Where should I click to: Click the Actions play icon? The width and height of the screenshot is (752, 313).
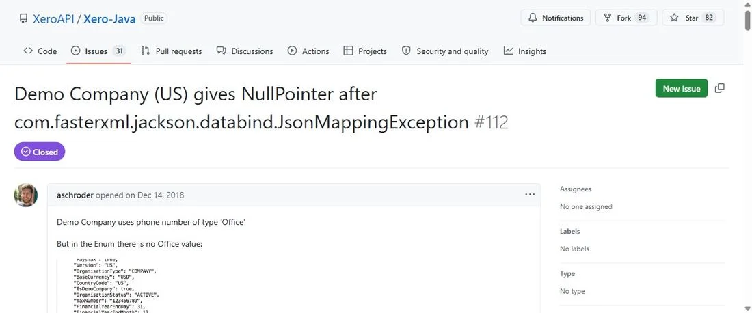(x=292, y=51)
